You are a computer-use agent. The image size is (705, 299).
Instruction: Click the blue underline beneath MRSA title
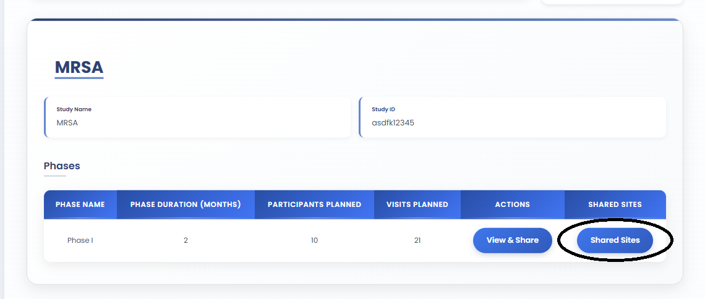79,78
